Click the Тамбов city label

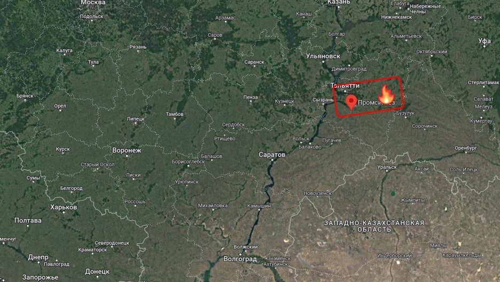pyautogui.click(x=175, y=114)
